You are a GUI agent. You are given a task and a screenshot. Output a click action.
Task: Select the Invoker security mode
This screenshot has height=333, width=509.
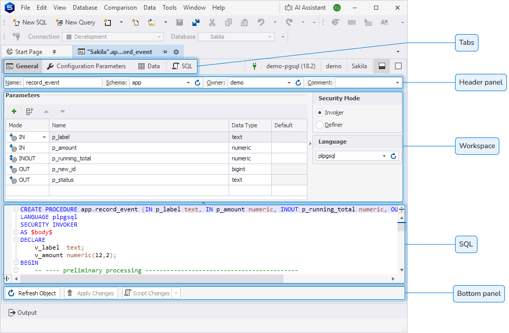(320, 113)
